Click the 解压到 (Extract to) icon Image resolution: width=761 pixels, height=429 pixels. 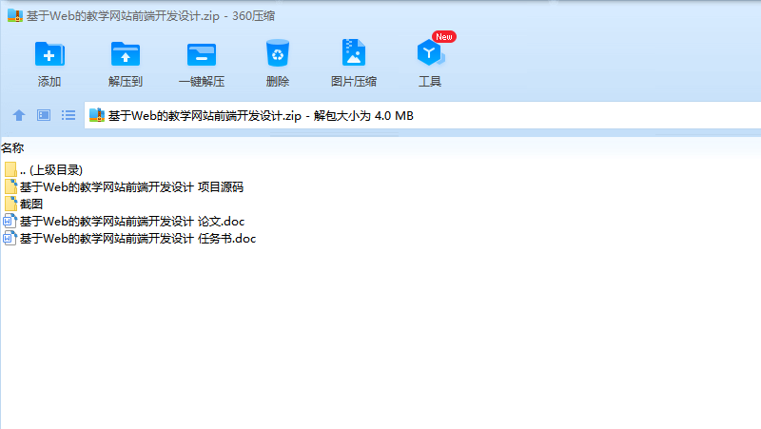coord(126,54)
